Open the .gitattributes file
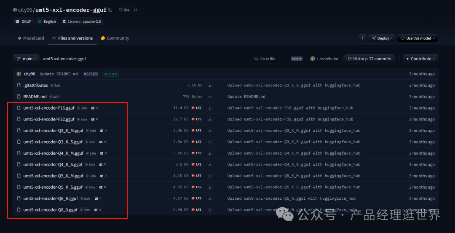Image resolution: width=455 pixels, height=233 pixels. (x=35, y=85)
